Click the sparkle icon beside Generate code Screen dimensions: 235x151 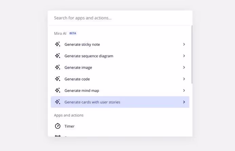pyautogui.click(x=58, y=79)
